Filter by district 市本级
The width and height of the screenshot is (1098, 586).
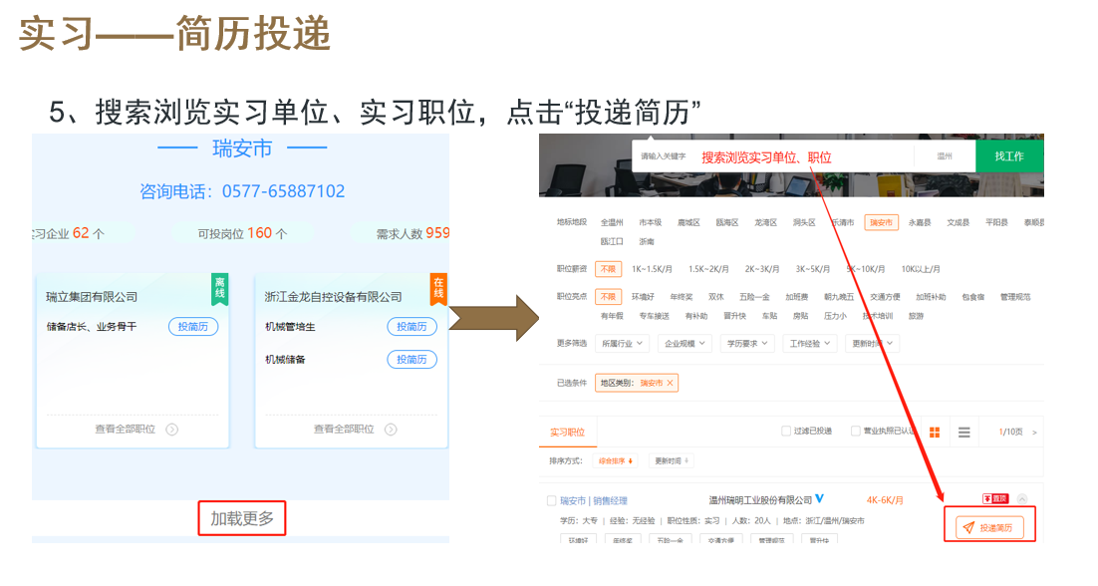[x=650, y=222]
